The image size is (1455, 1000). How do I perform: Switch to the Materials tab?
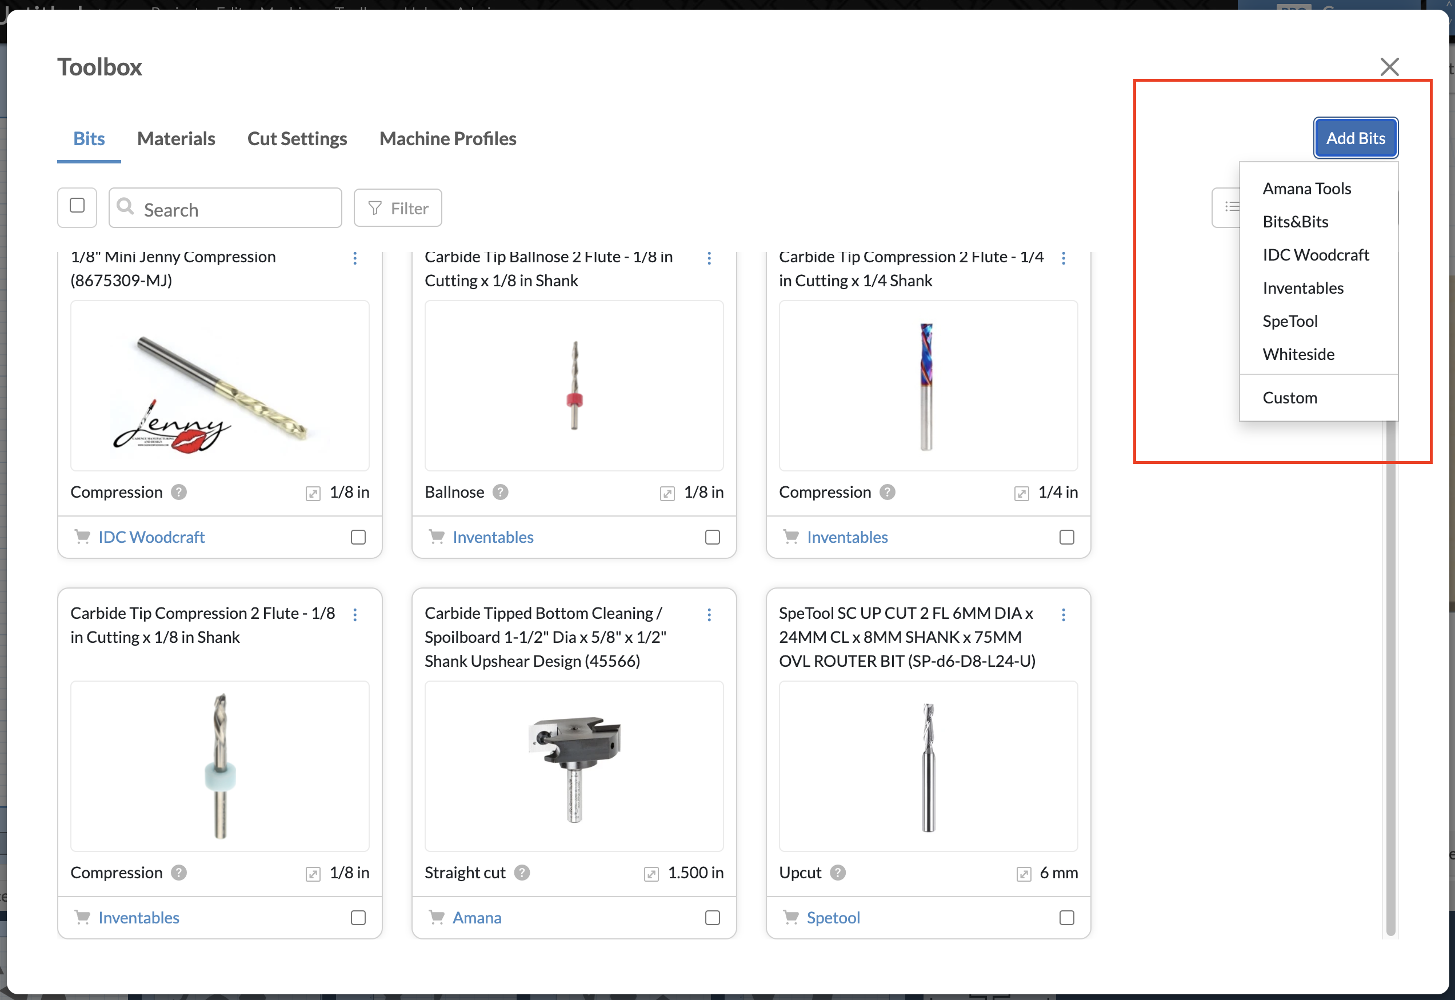click(176, 138)
